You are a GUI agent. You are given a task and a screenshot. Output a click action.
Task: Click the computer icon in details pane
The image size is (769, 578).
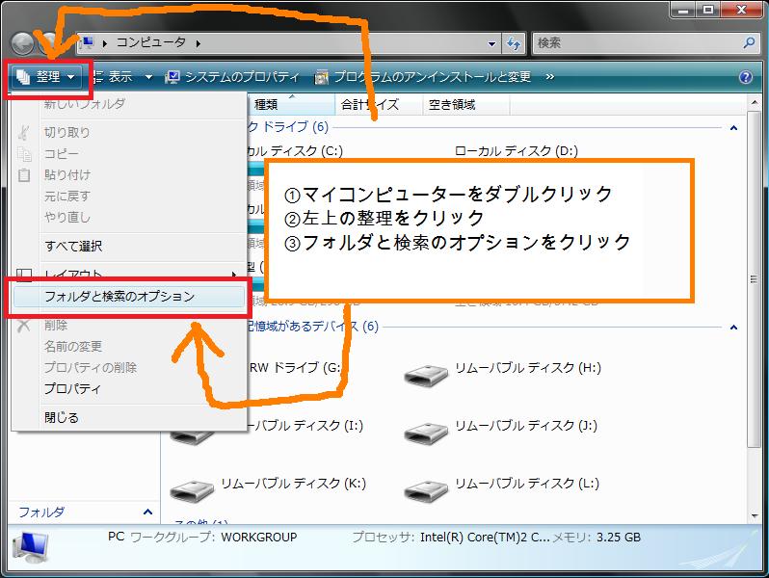click(x=31, y=547)
